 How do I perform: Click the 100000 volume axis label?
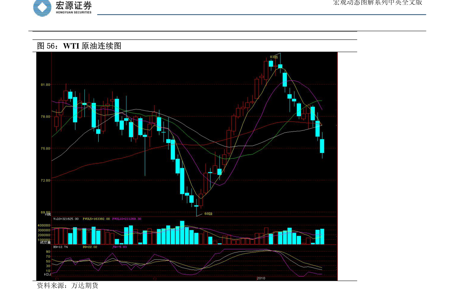(44, 240)
